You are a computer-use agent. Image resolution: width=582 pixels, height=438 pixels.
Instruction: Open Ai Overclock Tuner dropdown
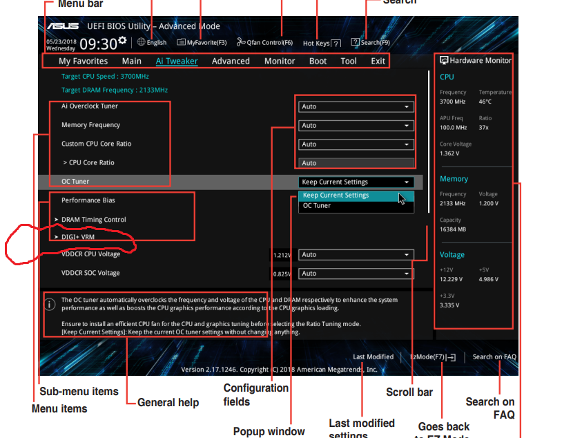click(x=356, y=106)
